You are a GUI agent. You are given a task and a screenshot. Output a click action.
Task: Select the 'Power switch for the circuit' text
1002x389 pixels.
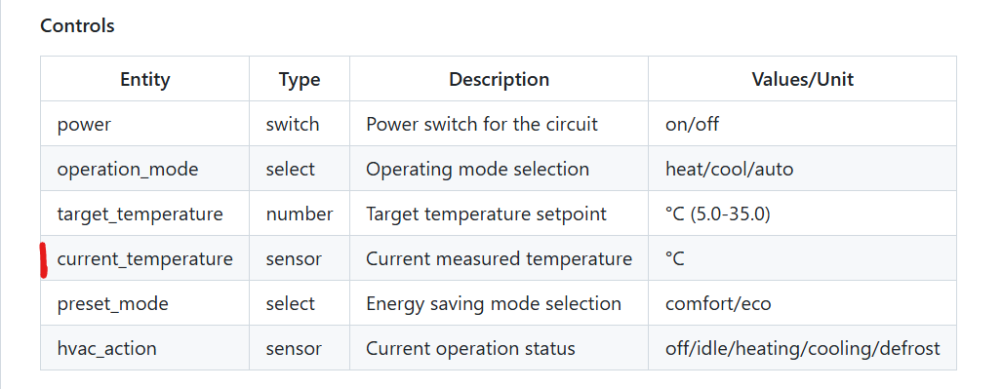pos(482,124)
